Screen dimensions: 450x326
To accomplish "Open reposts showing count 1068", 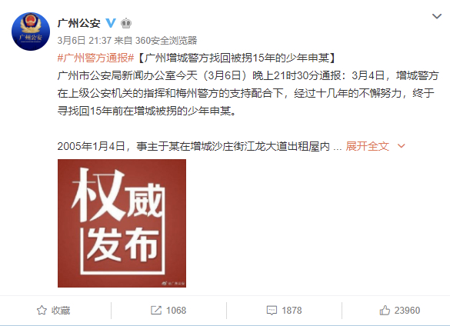I will 168,311.
